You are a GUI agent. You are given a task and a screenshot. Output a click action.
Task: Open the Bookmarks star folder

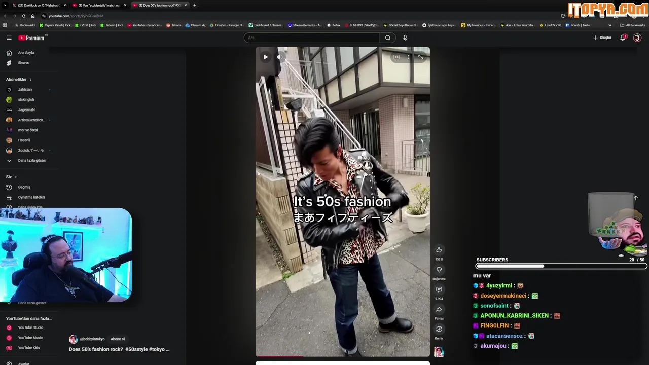point(25,25)
